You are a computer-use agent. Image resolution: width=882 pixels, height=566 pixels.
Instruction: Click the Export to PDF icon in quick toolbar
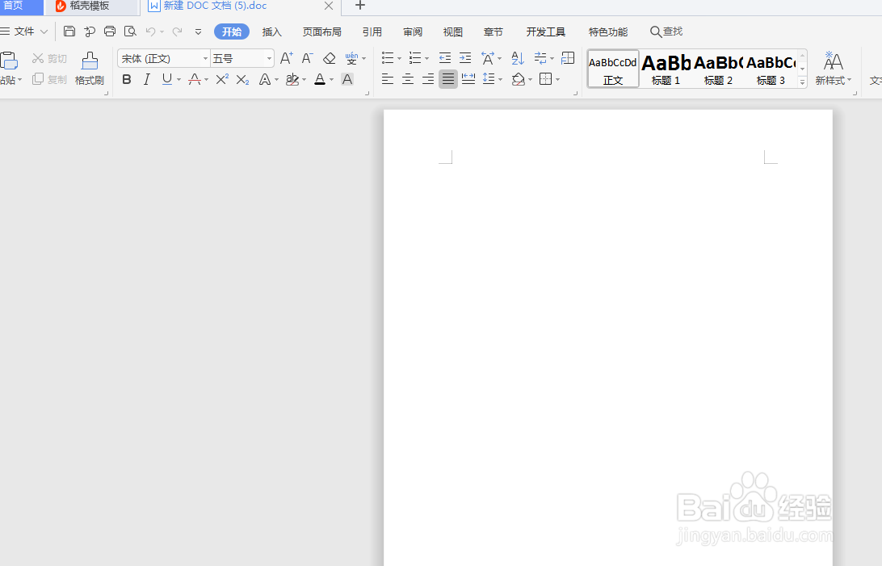[90, 31]
